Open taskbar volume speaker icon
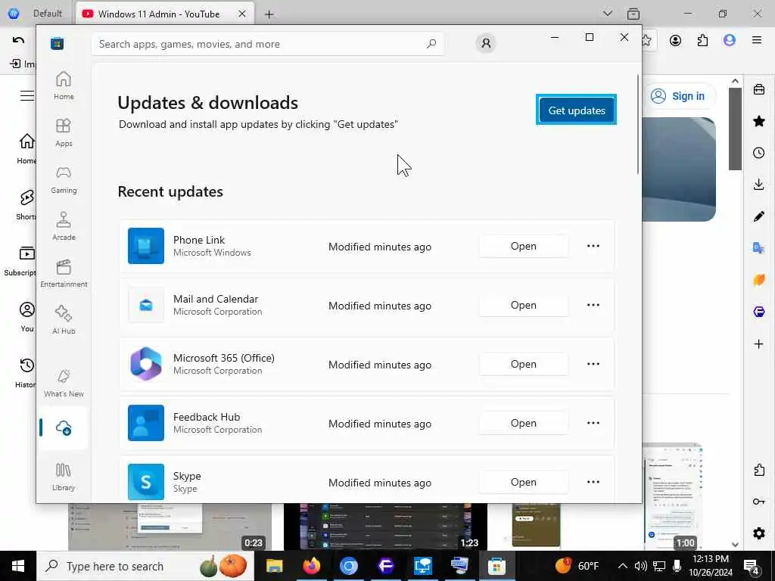This screenshot has width=775, height=581. (640, 566)
